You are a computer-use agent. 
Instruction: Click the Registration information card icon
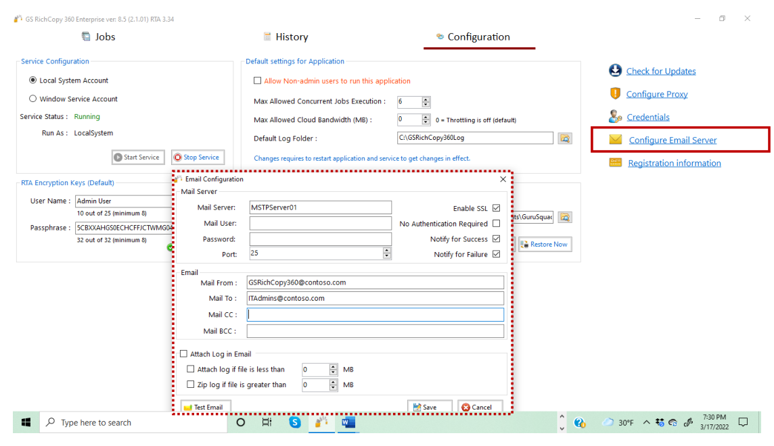[x=616, y=163]
